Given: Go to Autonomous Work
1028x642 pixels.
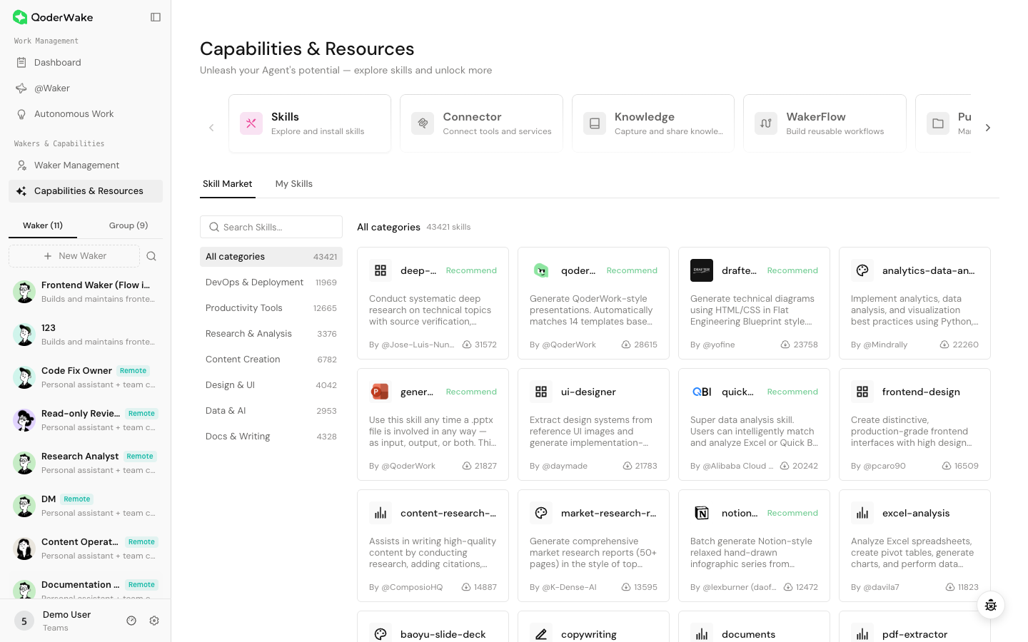Looking at the screenshot, I should click(86, 114).
